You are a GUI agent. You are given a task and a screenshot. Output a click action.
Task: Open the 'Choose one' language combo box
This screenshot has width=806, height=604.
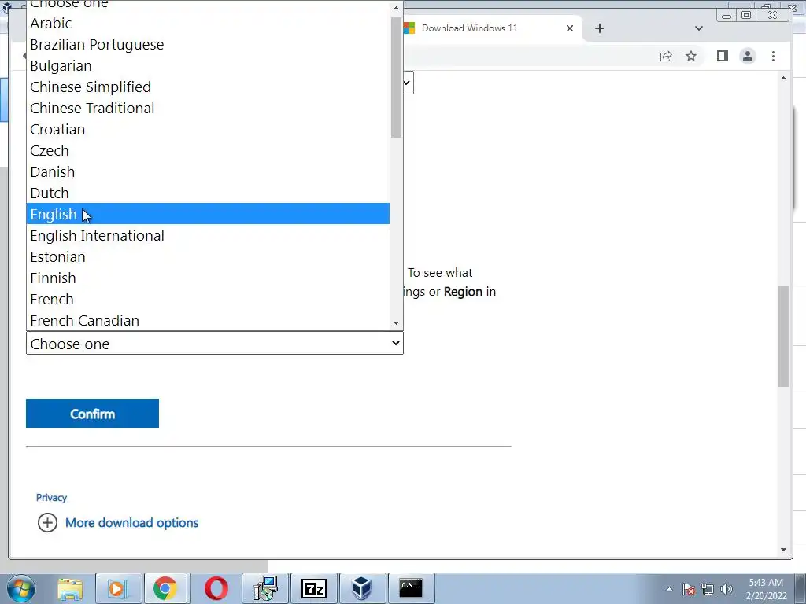(214, 343)
